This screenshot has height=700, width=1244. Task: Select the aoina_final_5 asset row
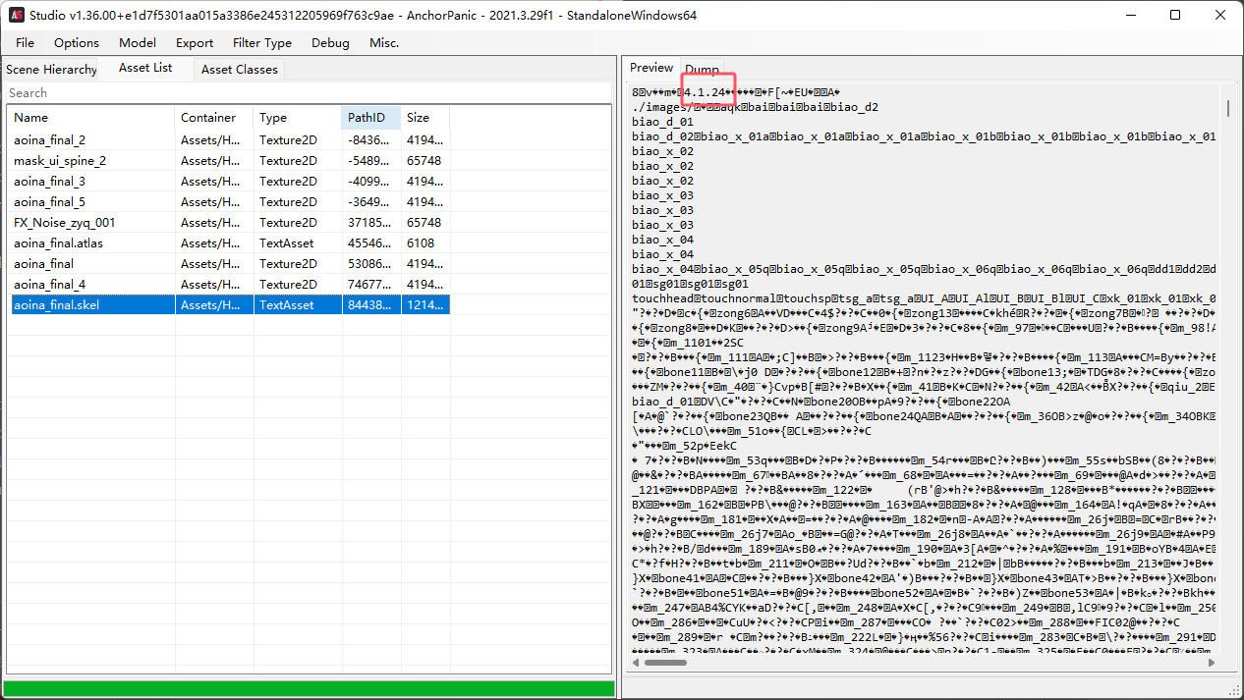coord(229,202)
